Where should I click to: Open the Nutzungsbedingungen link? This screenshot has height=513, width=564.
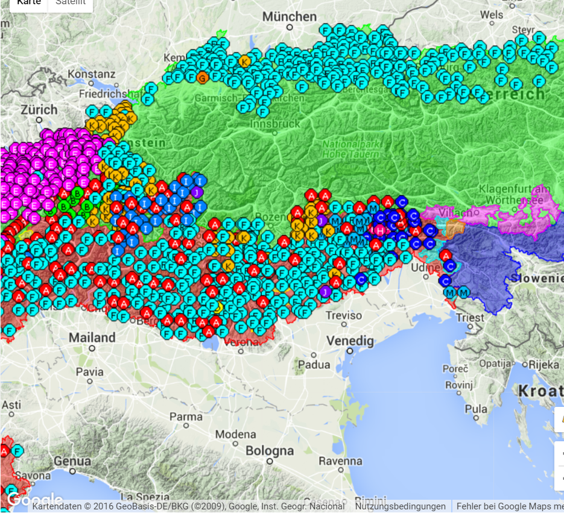(x=400, y=506)
